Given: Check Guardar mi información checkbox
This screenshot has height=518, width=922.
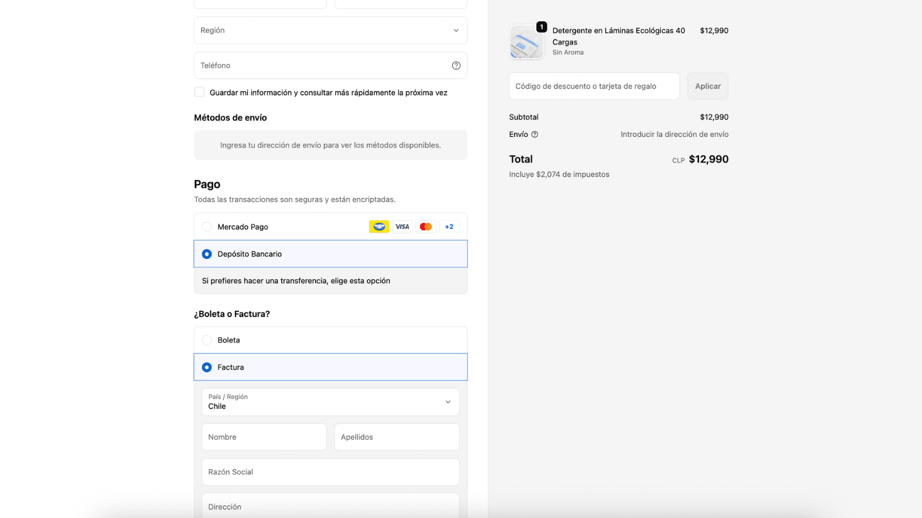Looking at the screenshot, I should (199, 92).
